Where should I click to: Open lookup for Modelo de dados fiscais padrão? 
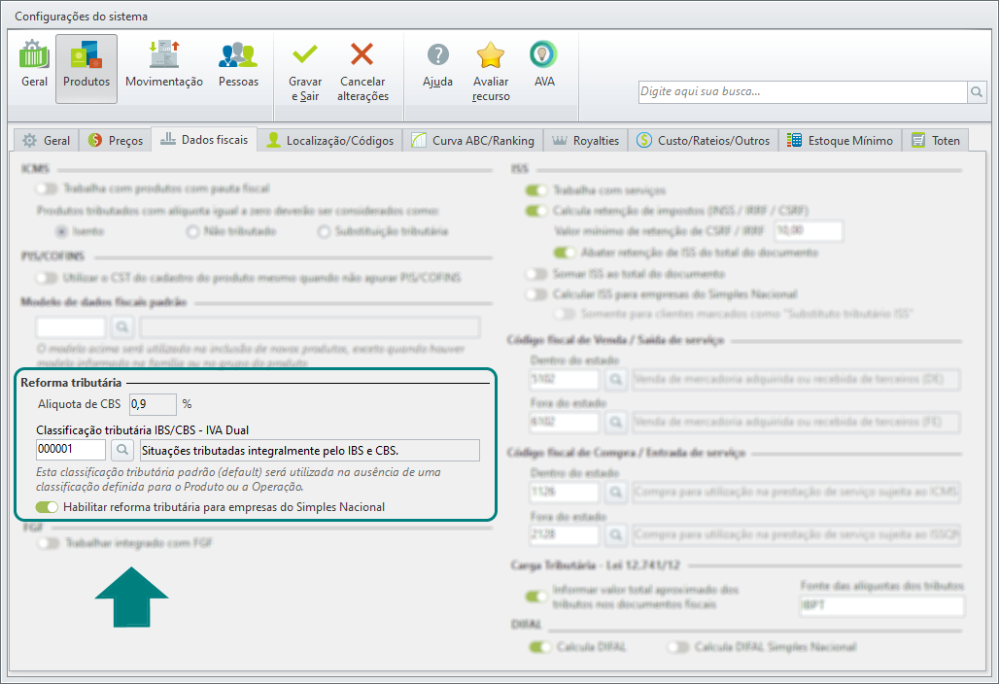coord(121,327)
